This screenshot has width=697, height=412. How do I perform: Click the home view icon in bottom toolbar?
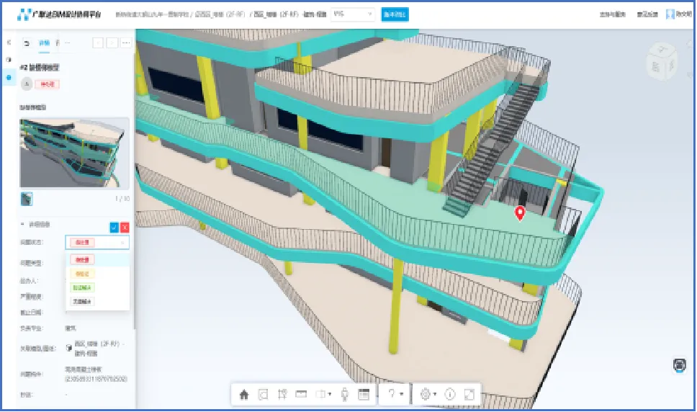pyautogui.click(x=243, y=394)
